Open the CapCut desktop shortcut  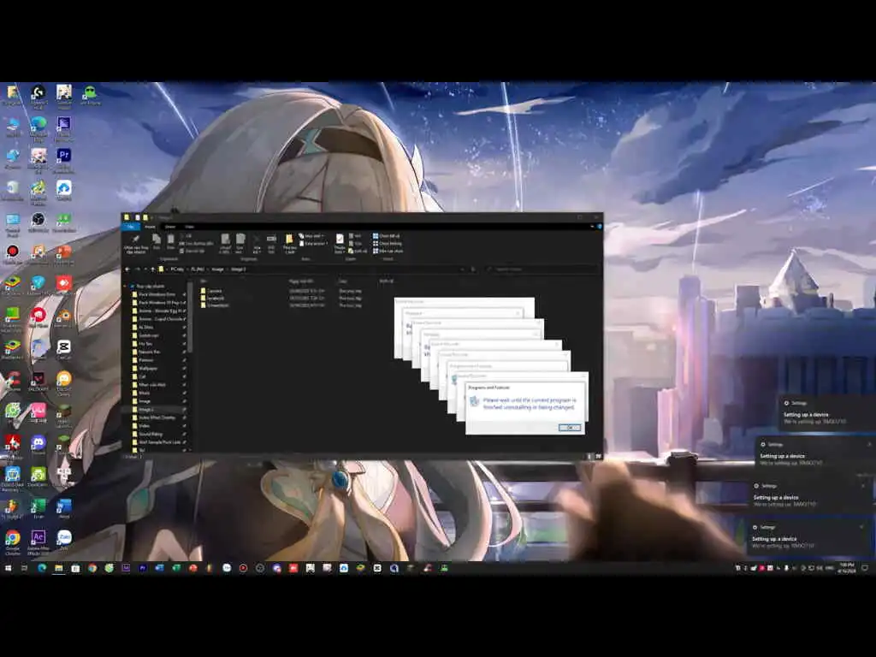pyautogui.click(x=63, y=350)
